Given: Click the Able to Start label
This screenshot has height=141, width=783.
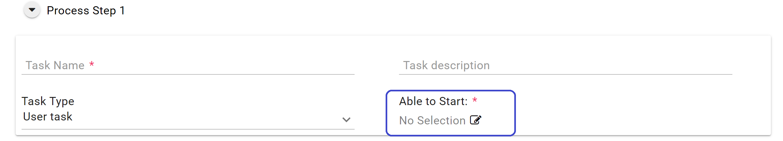Looking at the screenshot, I should [x=433, y=101].
